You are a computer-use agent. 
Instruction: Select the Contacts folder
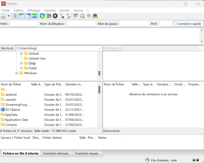point(9,125)
